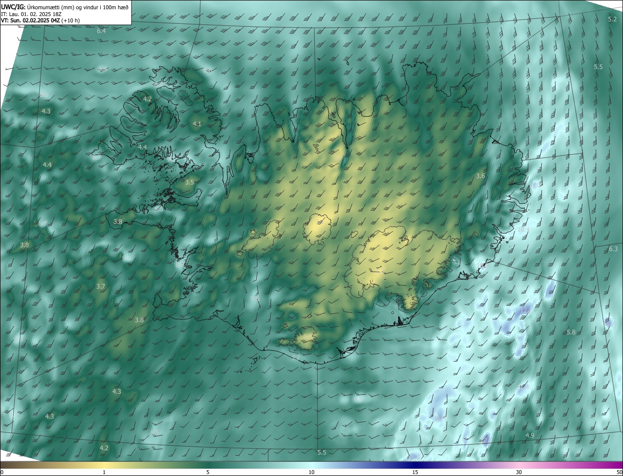Click the 3.5 value label on the map

click(189, 182)
